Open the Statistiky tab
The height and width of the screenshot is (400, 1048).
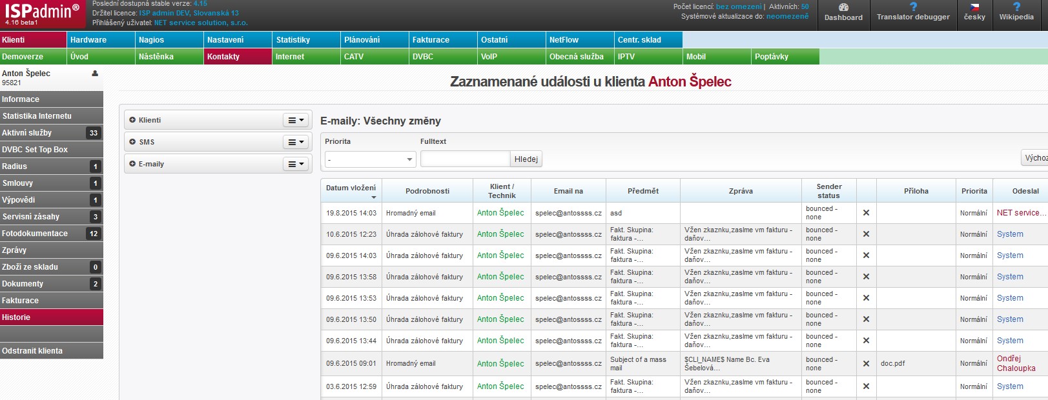(x=307, y=40)
